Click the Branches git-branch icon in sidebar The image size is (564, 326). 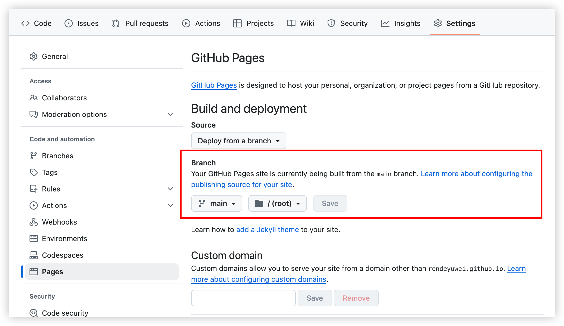(x=34, y=156)
